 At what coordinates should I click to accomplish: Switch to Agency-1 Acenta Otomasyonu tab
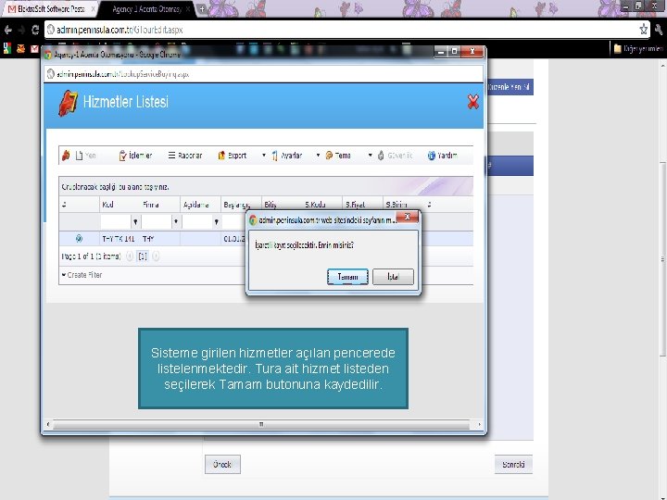tap(146, 8)
